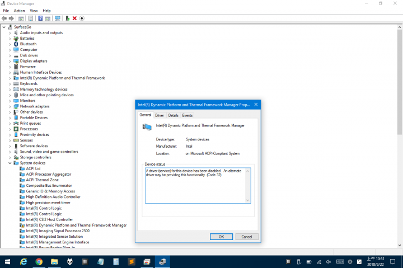The width and height of the screenshot is (403, 268).
Task: Open the File menu
Action: click(x=6, y=11)
